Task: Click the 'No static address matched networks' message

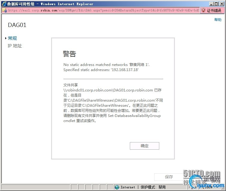Action: click(x=106, y=64)
